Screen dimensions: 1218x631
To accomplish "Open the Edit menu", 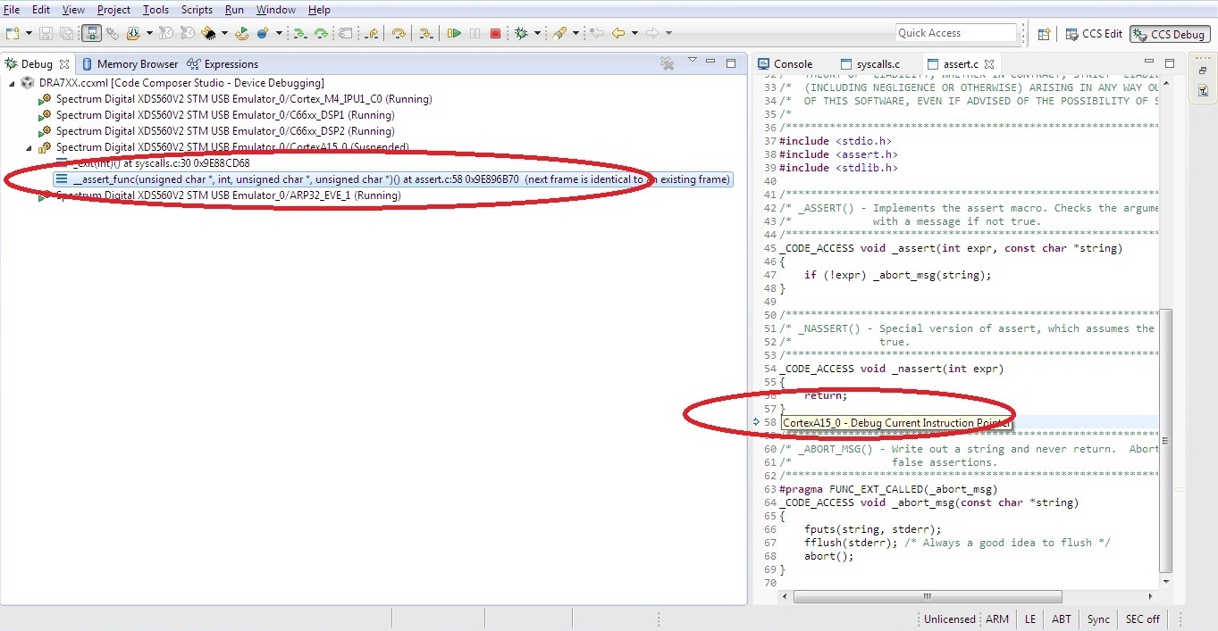I will (x=41, y=10).
